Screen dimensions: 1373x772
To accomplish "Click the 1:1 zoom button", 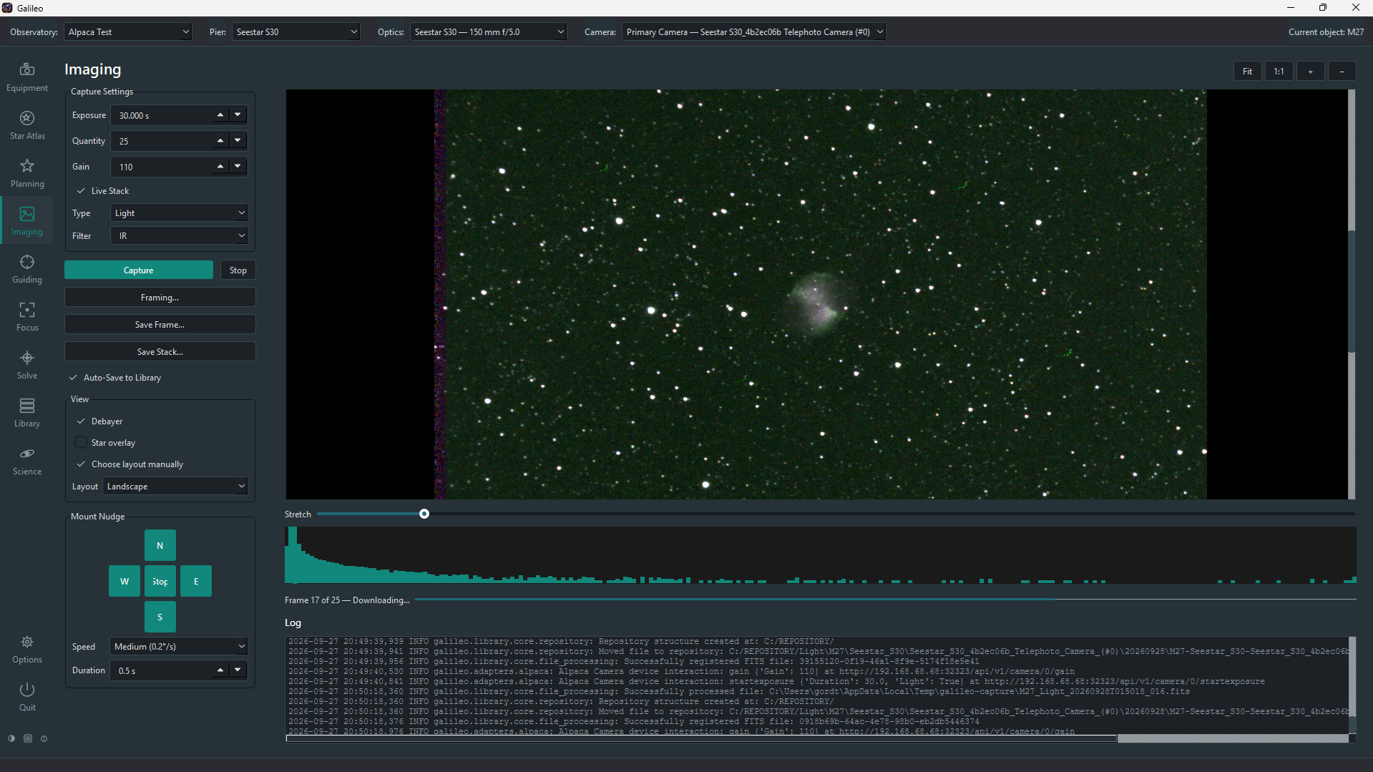I will [x=1279, y=72].
